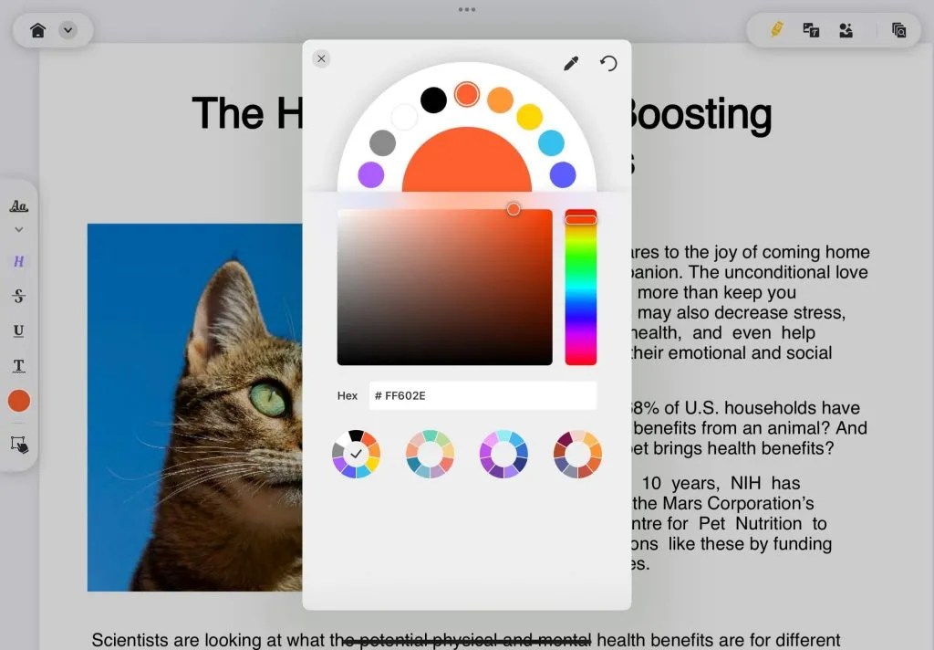934x650 pixels.
Task: Click inside the Hex value field
Action: point(482,395)
